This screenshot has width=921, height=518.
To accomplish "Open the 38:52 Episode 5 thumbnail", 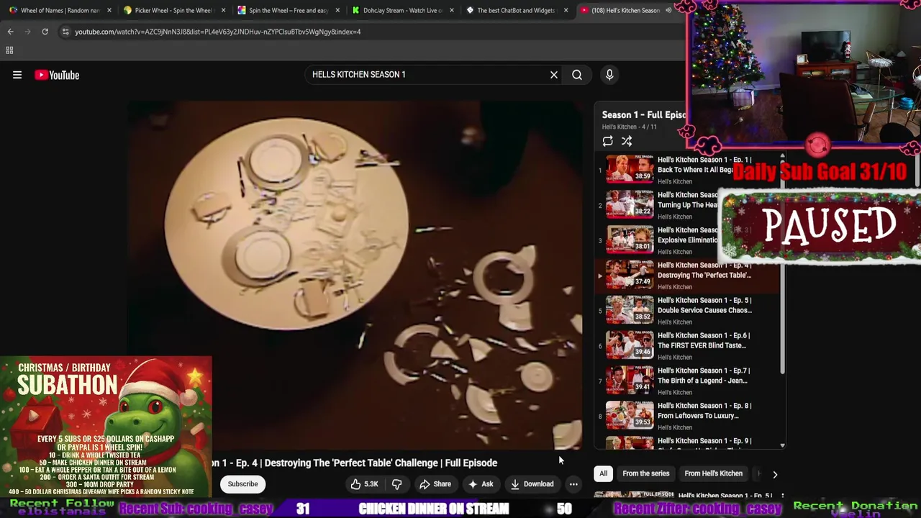I will (x=630, y=310).
